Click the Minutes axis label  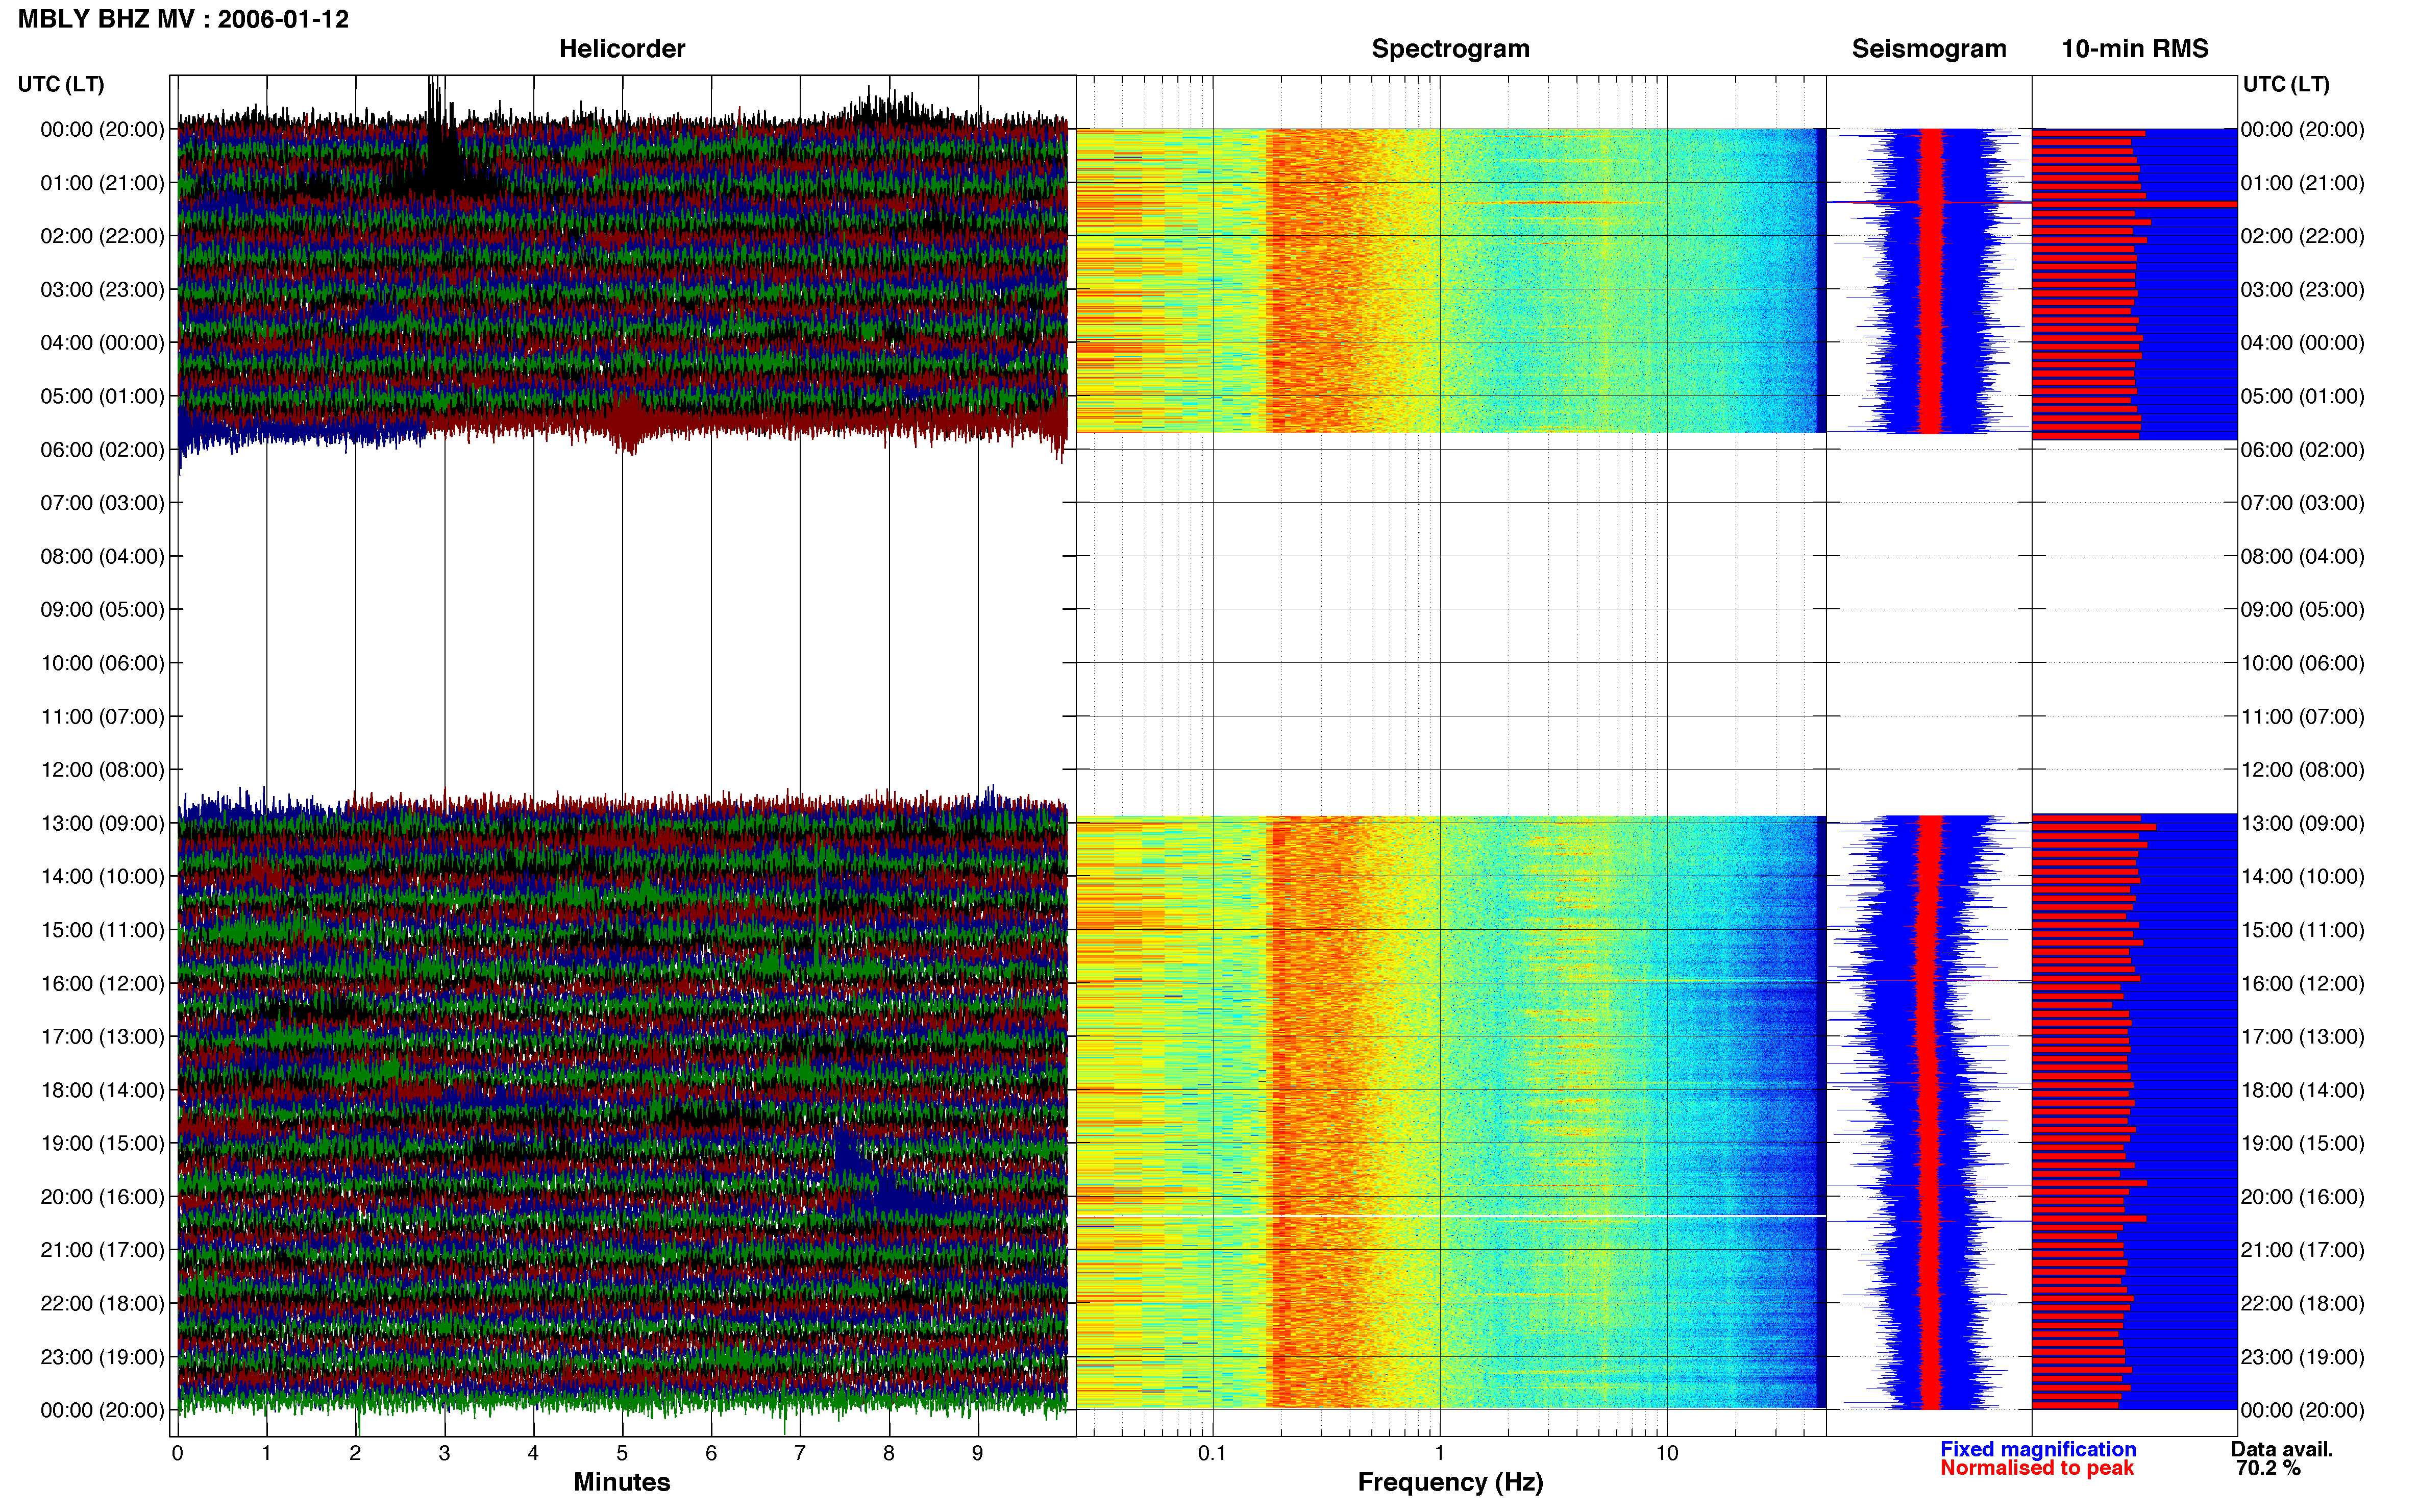[x=622, y=1482]
